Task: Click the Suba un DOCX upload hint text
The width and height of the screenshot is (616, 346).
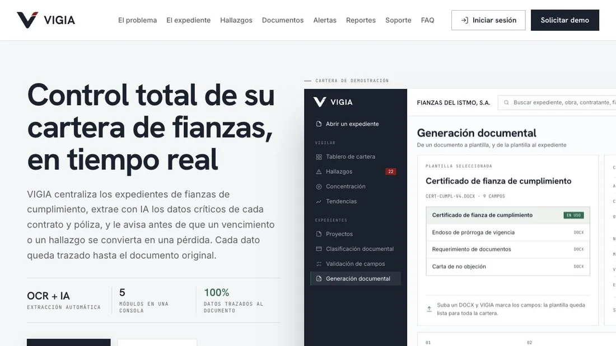Action: point(511,309)
